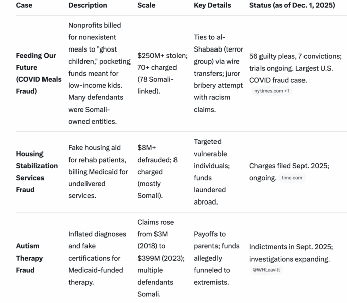
Task: Click the Case column header
Action: pyautogui.click(x=24, y=5)
